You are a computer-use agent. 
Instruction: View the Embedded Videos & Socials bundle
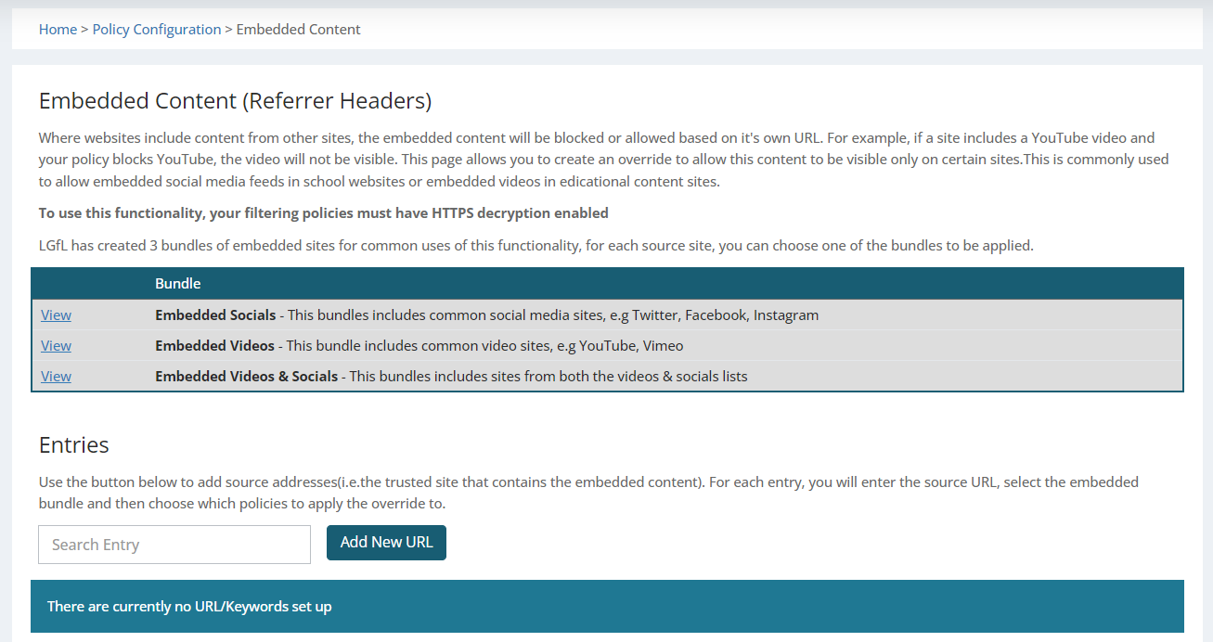56,377
